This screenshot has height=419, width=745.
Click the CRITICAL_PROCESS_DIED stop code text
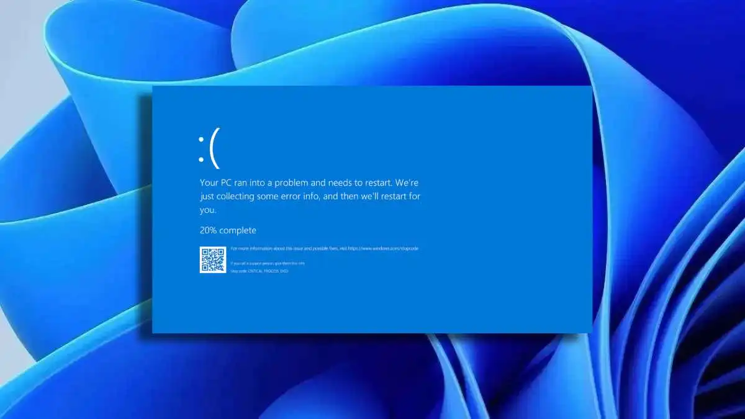point(268,271)
